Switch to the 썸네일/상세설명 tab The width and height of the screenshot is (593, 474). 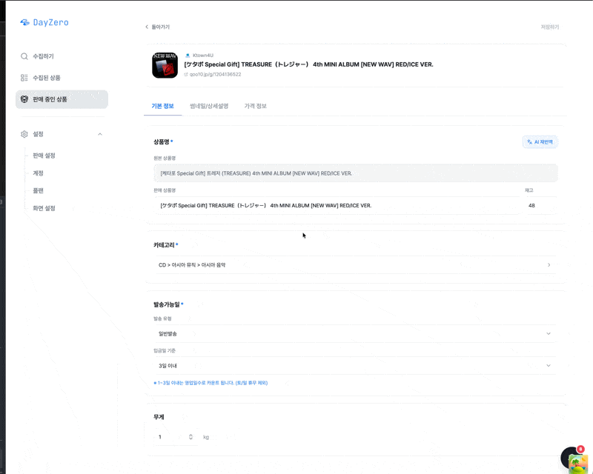click(x=209, y=106)
